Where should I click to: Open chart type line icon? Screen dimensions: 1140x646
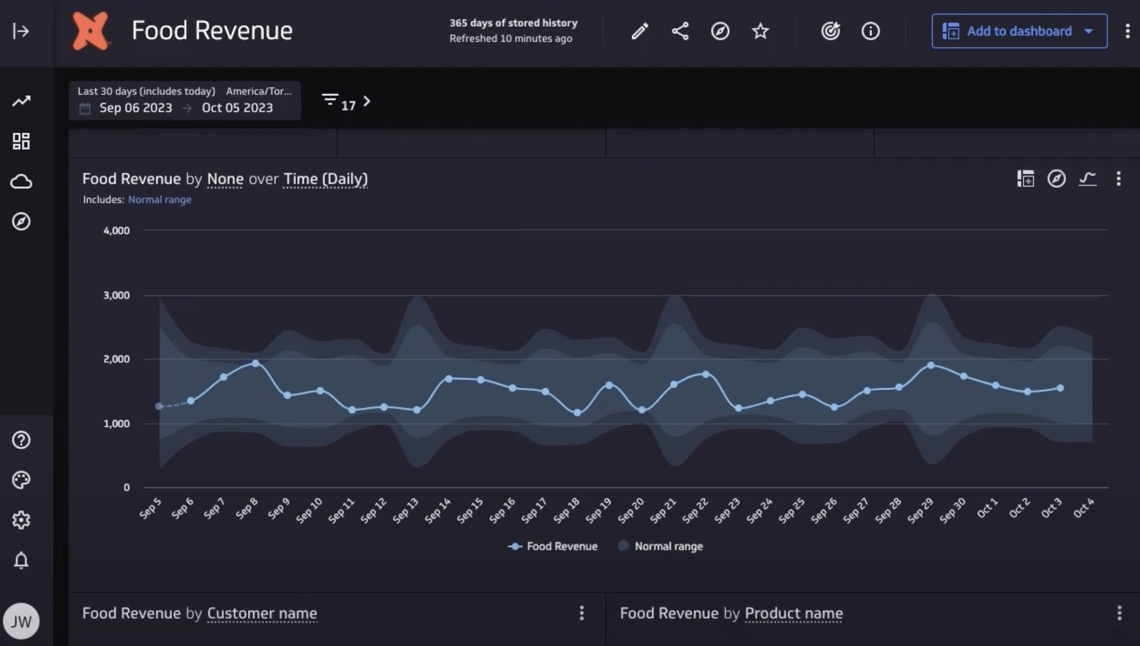pos(1088,178)
